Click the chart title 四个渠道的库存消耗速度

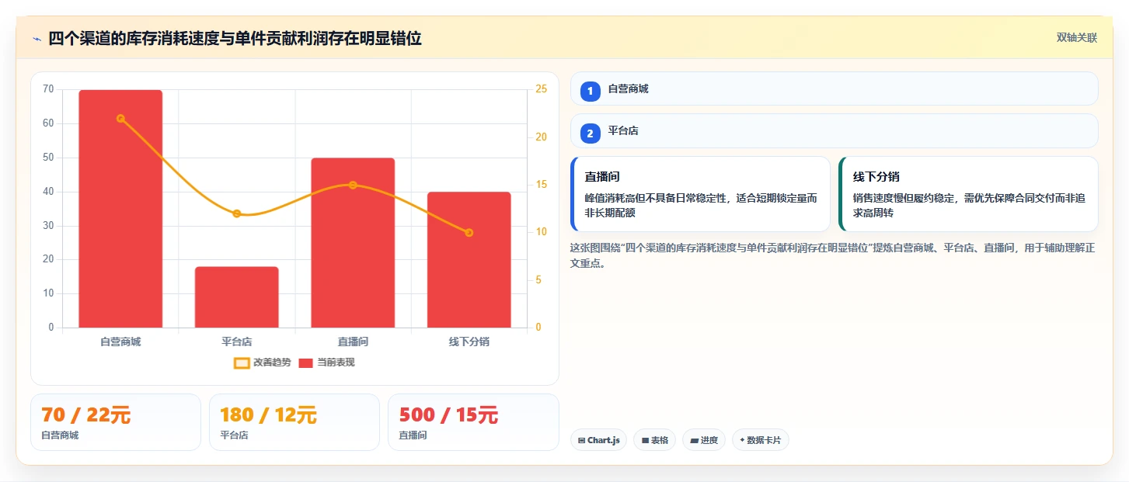[x=235, y=38]
